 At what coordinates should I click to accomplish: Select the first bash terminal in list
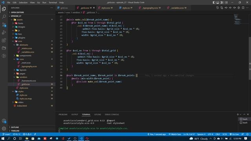pos(244,119)
